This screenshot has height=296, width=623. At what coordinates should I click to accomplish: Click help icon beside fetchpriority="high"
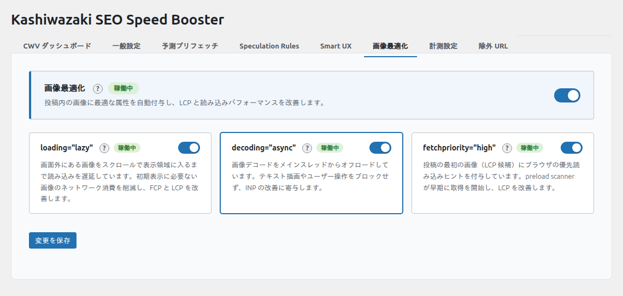tap(507, 148)
